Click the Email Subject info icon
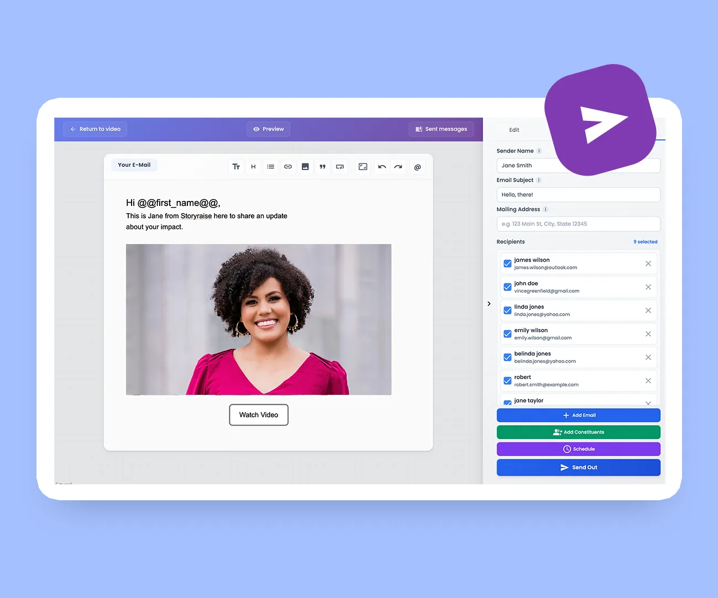718x598 pixels. coord(539,180)
